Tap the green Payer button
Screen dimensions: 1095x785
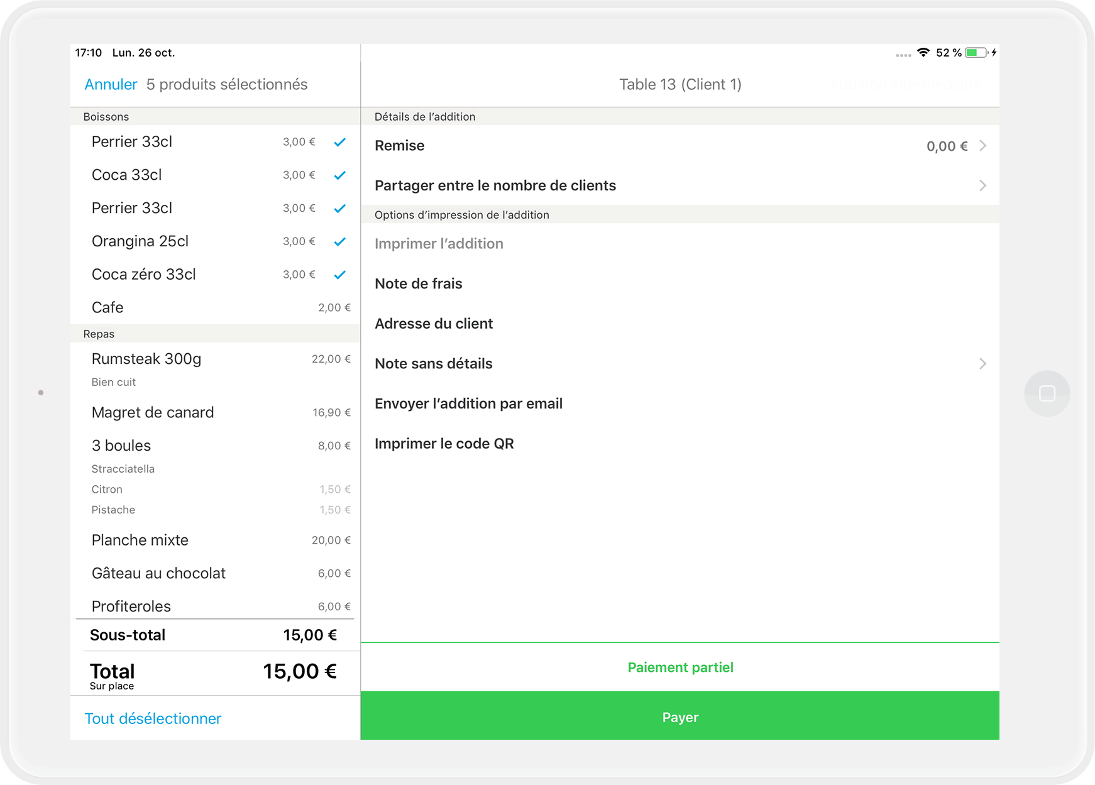(x=680, y=716)
